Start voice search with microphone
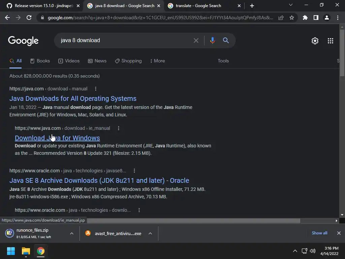 [213, 40]
